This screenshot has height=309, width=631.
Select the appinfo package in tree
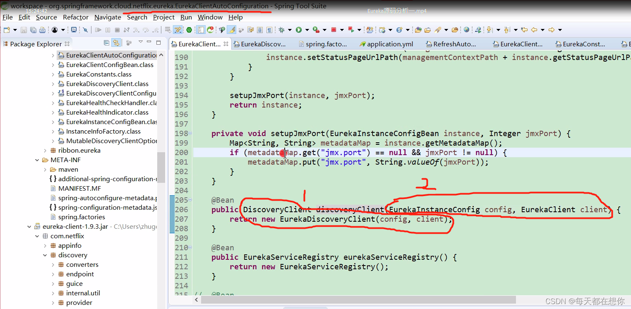[66, 246]
